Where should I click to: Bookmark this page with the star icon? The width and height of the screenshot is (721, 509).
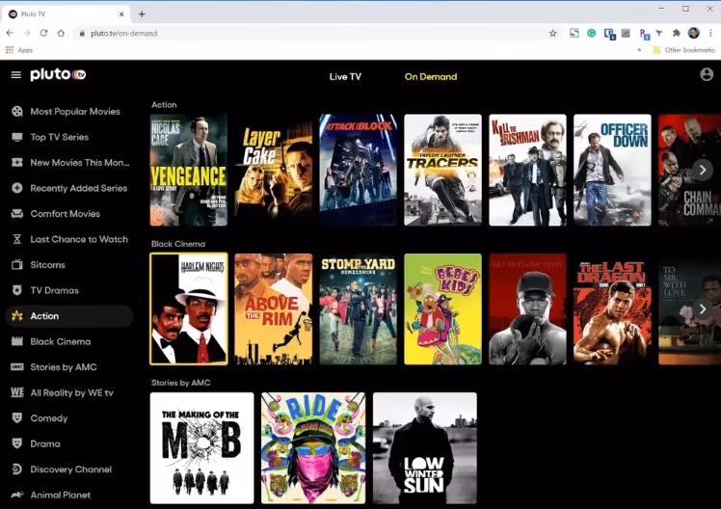pos(552,33)
